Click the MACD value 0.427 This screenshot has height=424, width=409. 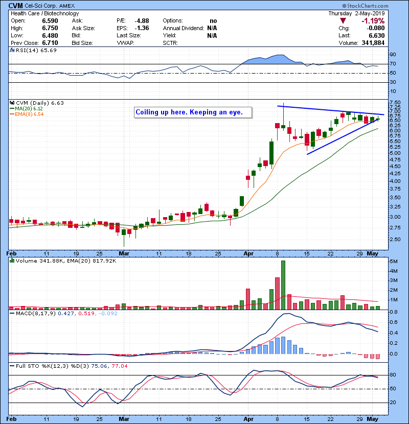pyautogui.click(x=66, y=314)
